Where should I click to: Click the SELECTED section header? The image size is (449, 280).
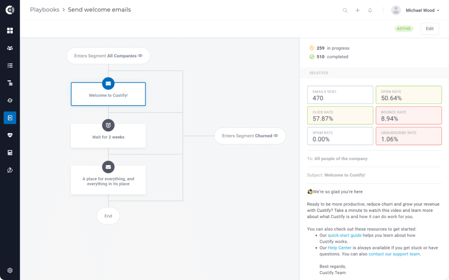[x=319, y=73]
